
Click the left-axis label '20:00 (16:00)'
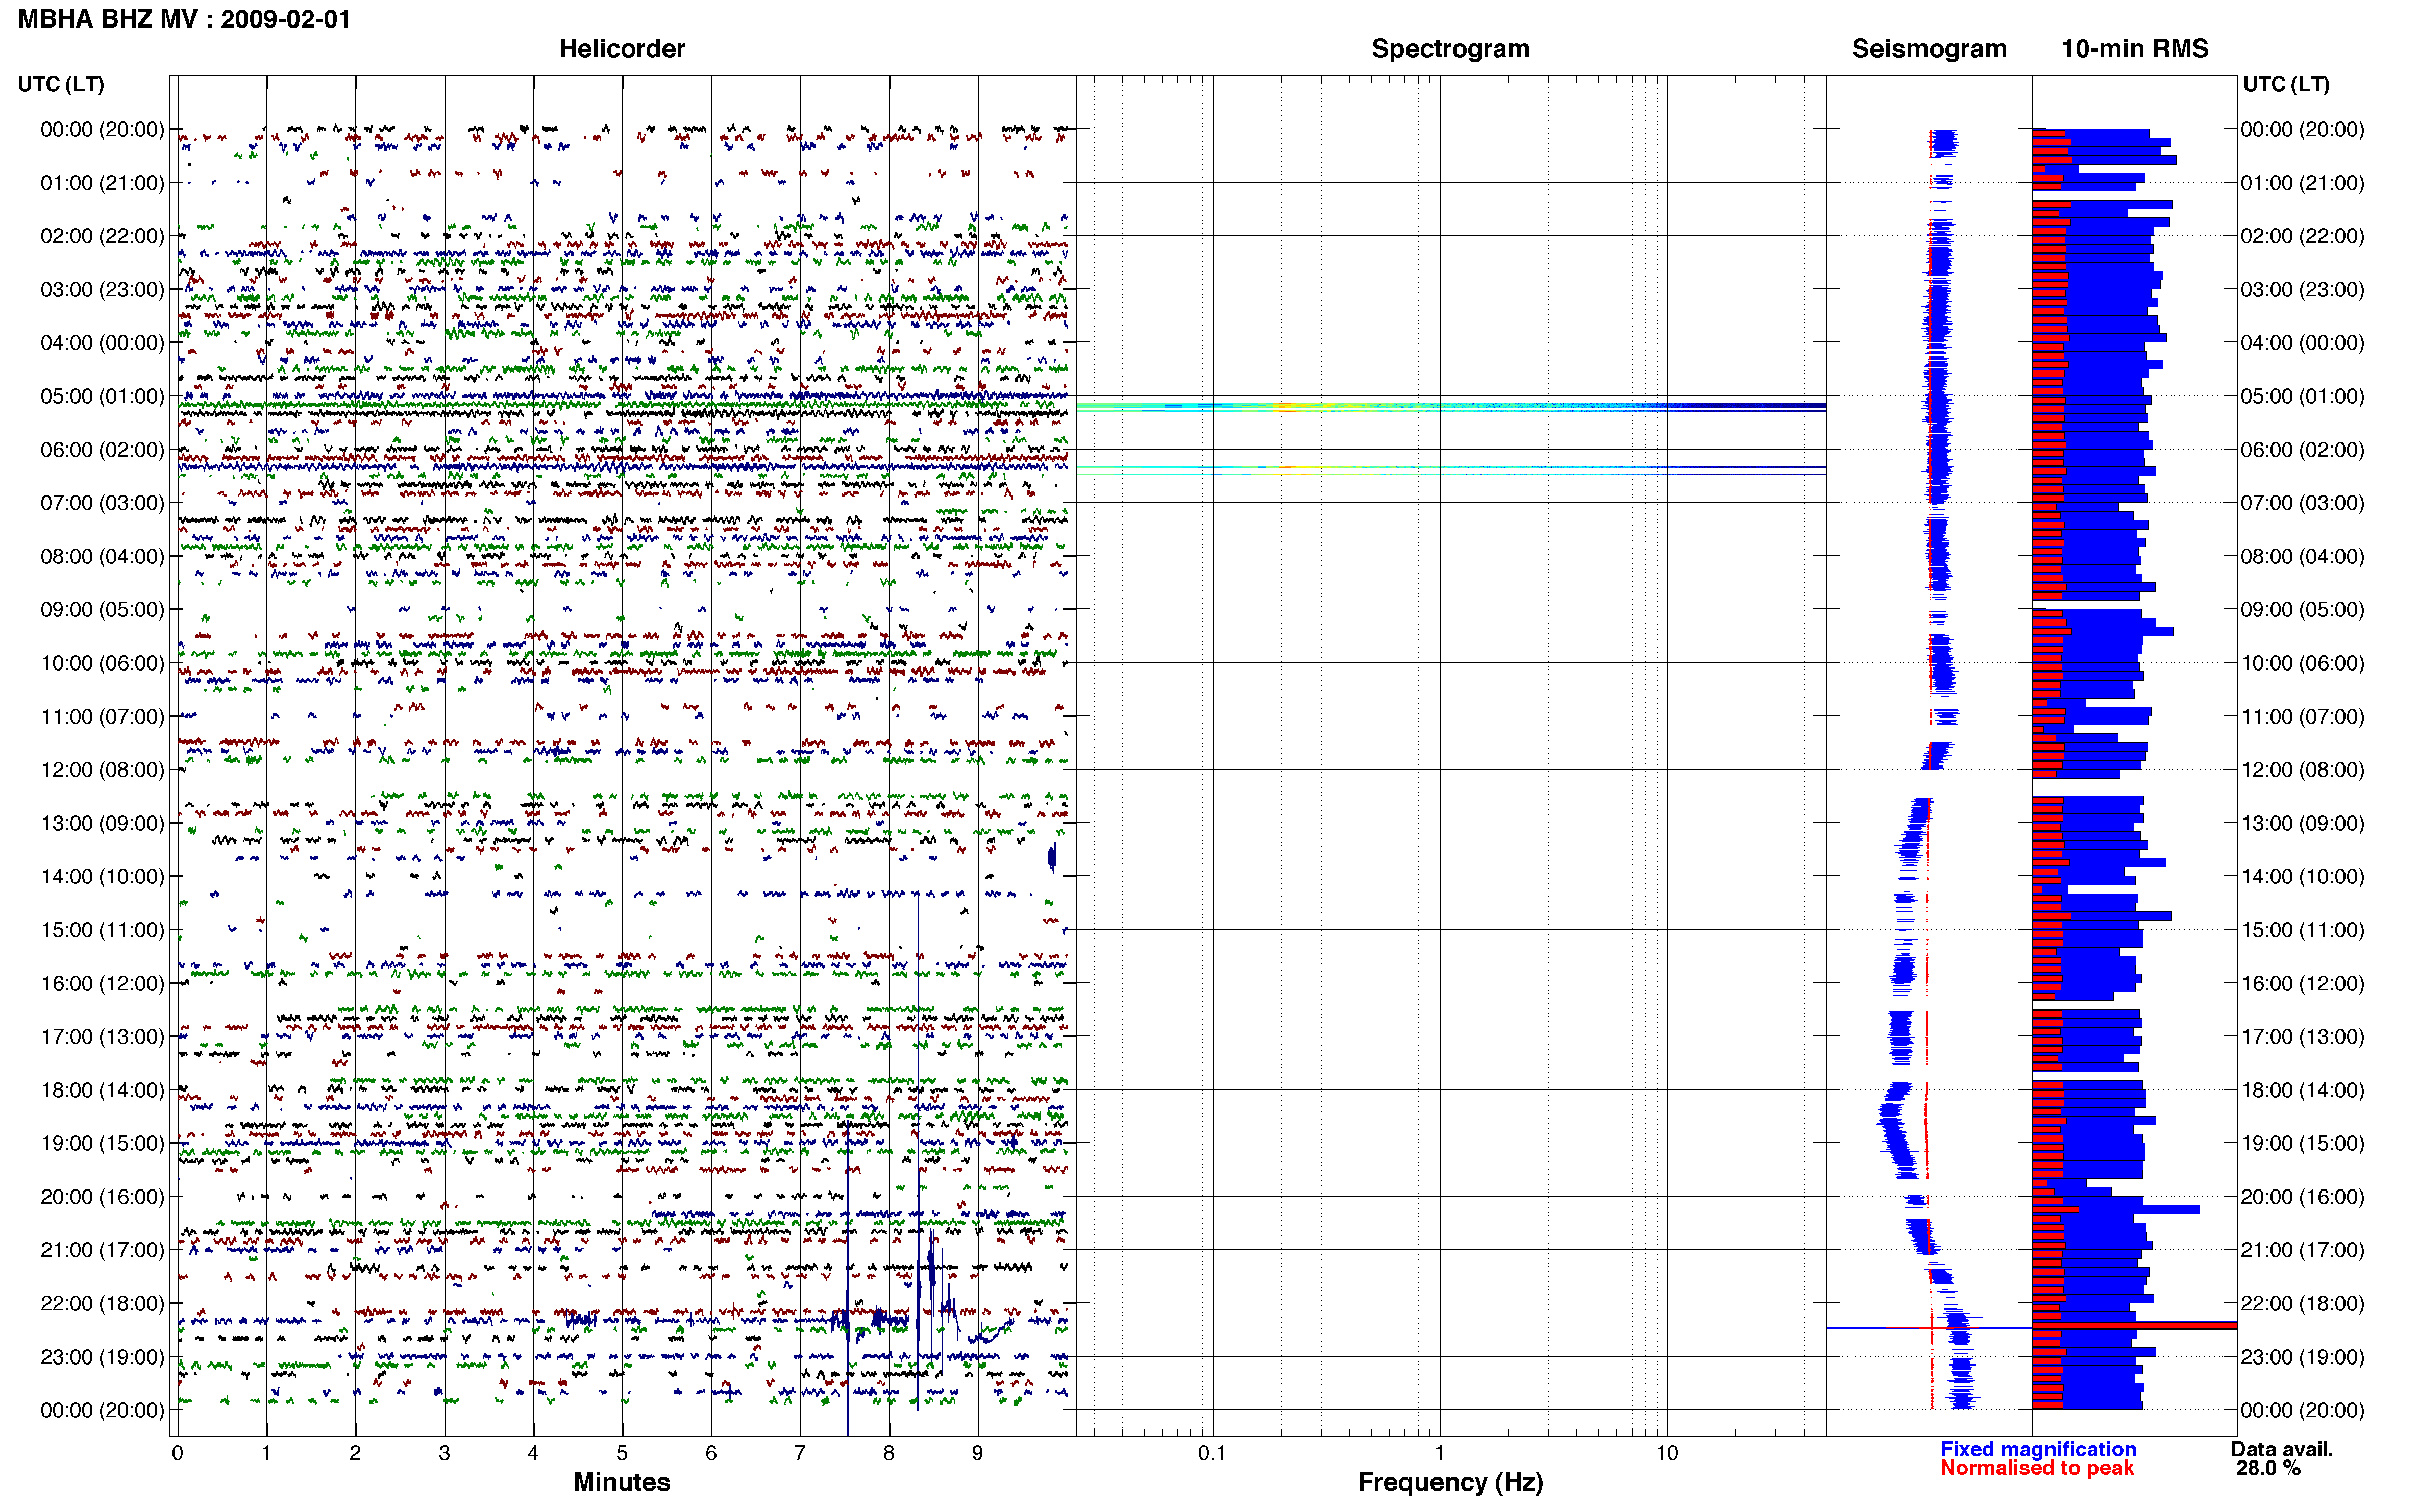[x=102, y=1197]
